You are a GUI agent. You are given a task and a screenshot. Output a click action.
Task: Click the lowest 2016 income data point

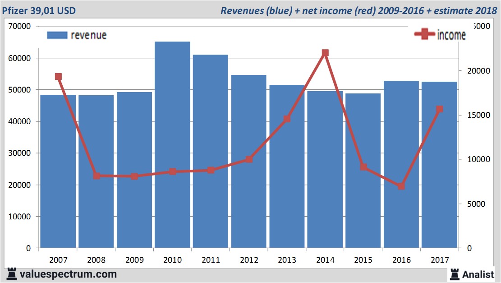tap(401, 186)
